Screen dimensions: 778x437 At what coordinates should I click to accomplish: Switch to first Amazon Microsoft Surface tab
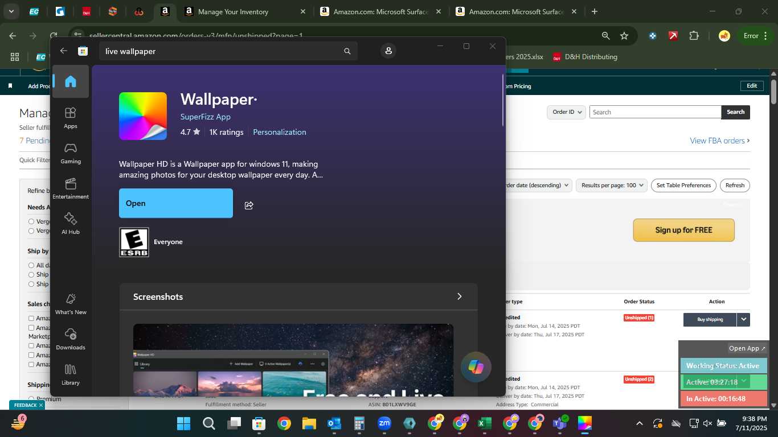click(x=380, y=11)
